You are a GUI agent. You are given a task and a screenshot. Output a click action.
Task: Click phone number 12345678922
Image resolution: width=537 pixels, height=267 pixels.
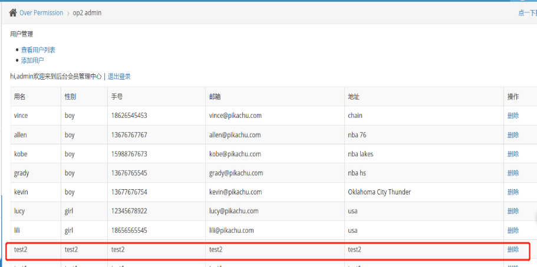(129, 211)
